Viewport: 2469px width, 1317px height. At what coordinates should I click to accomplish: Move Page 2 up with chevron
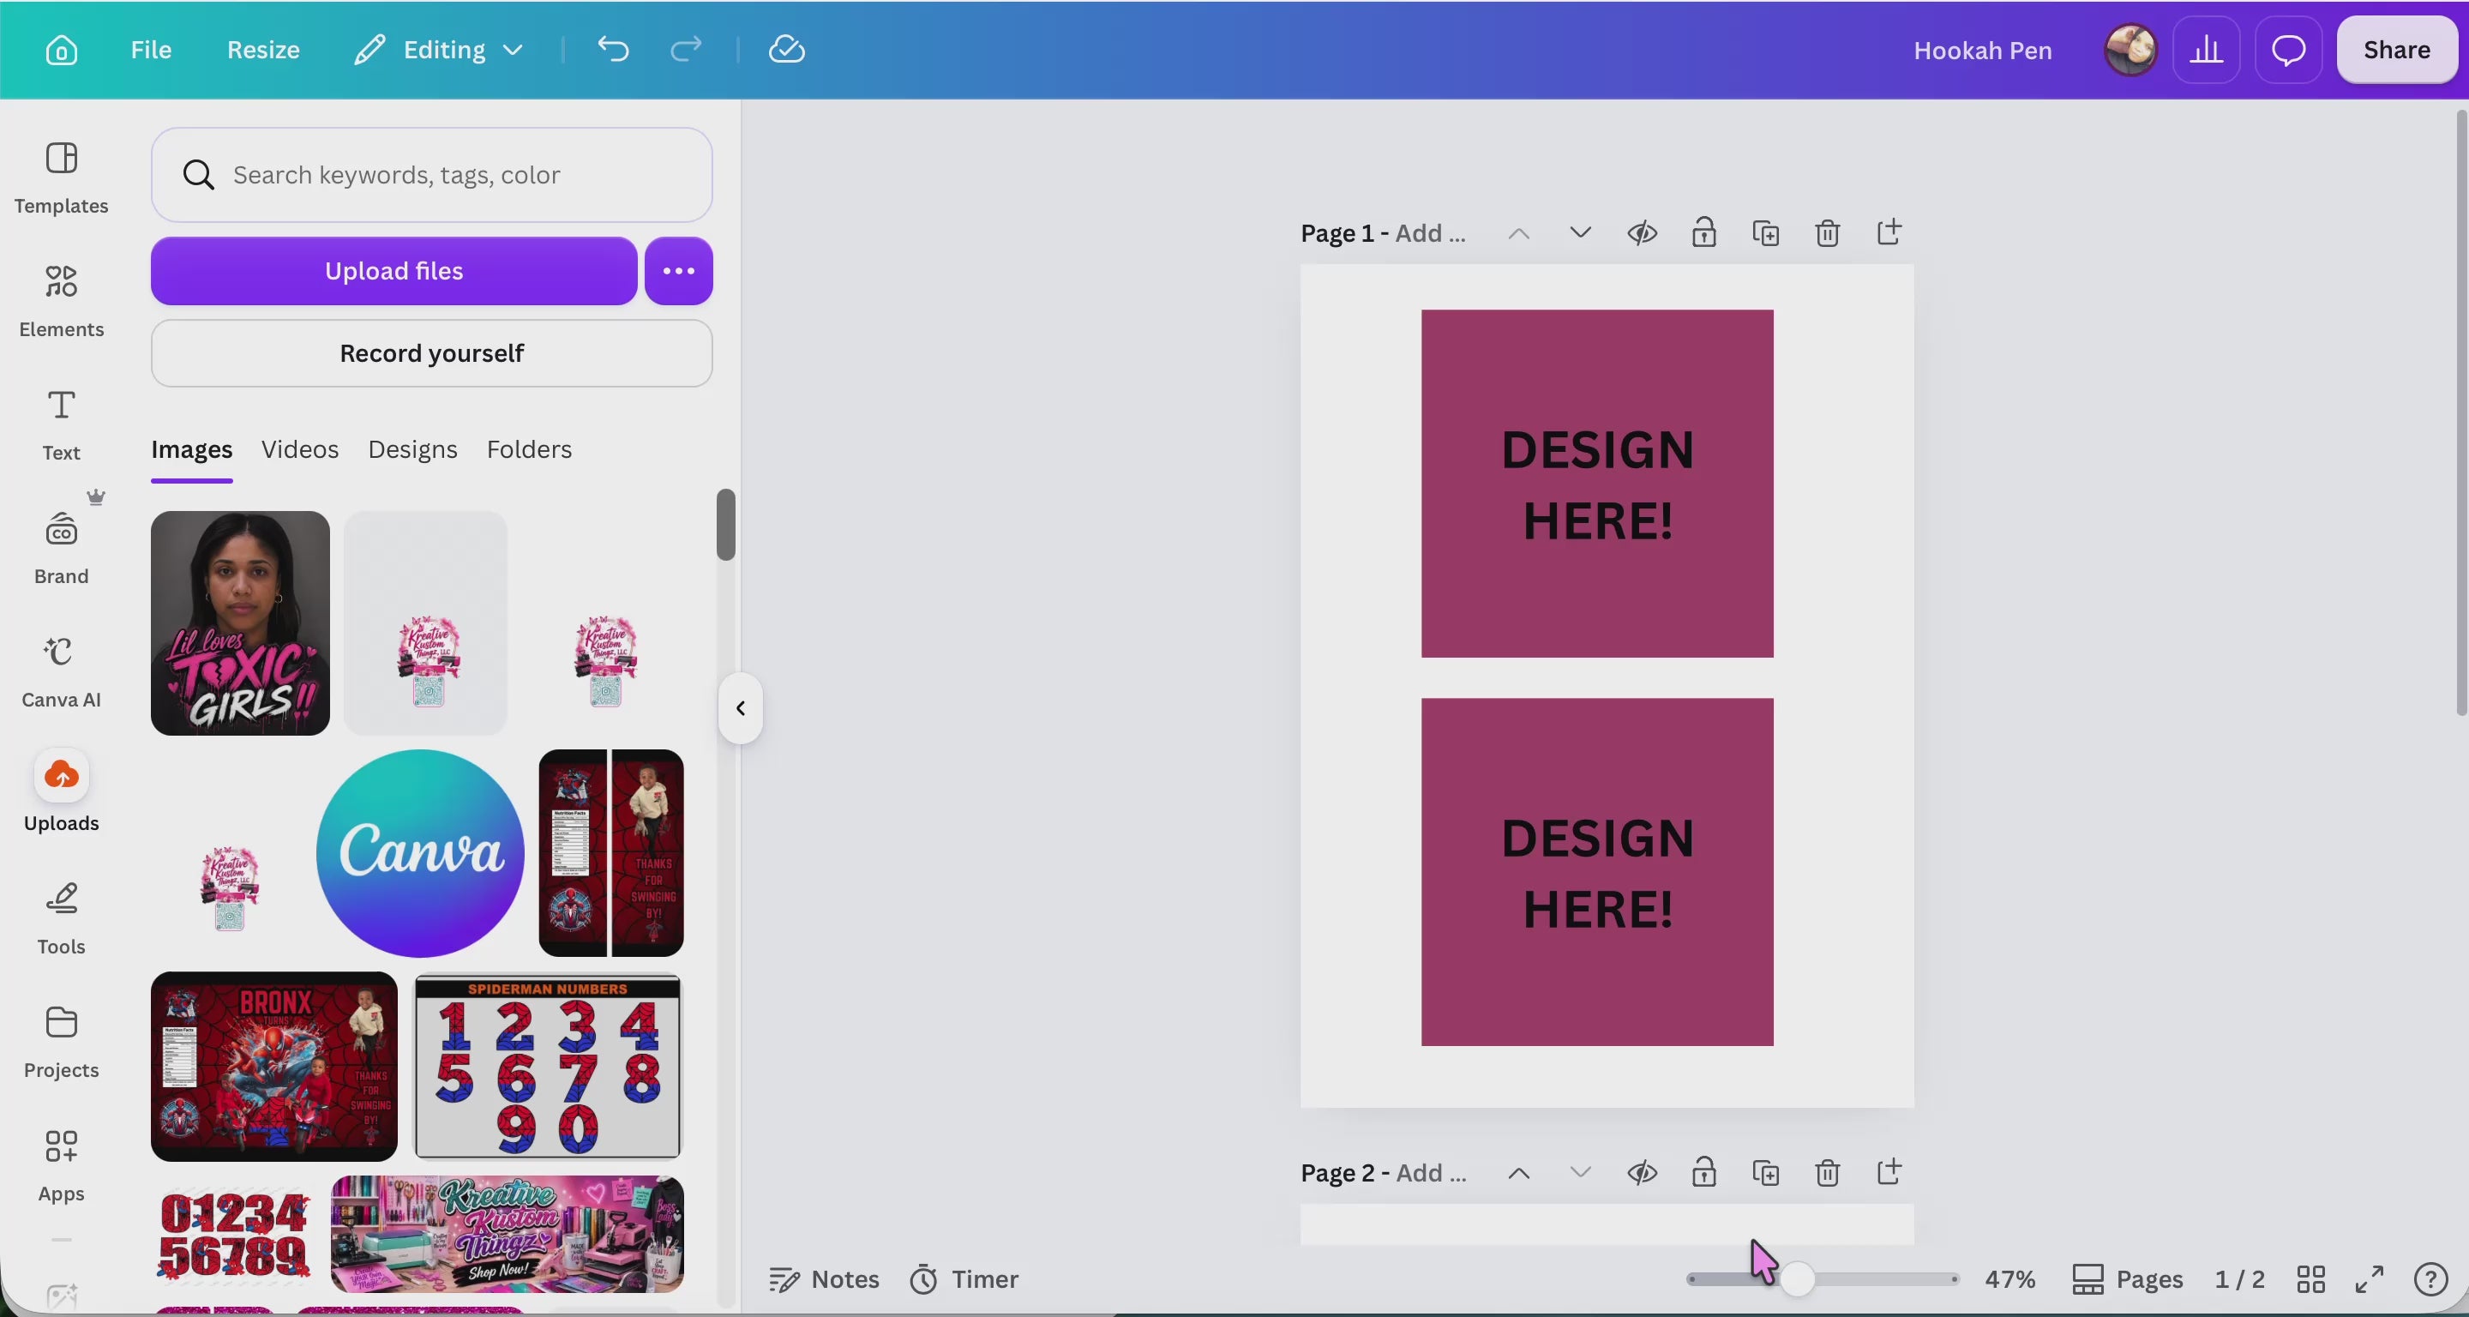pos(1519,1172)
